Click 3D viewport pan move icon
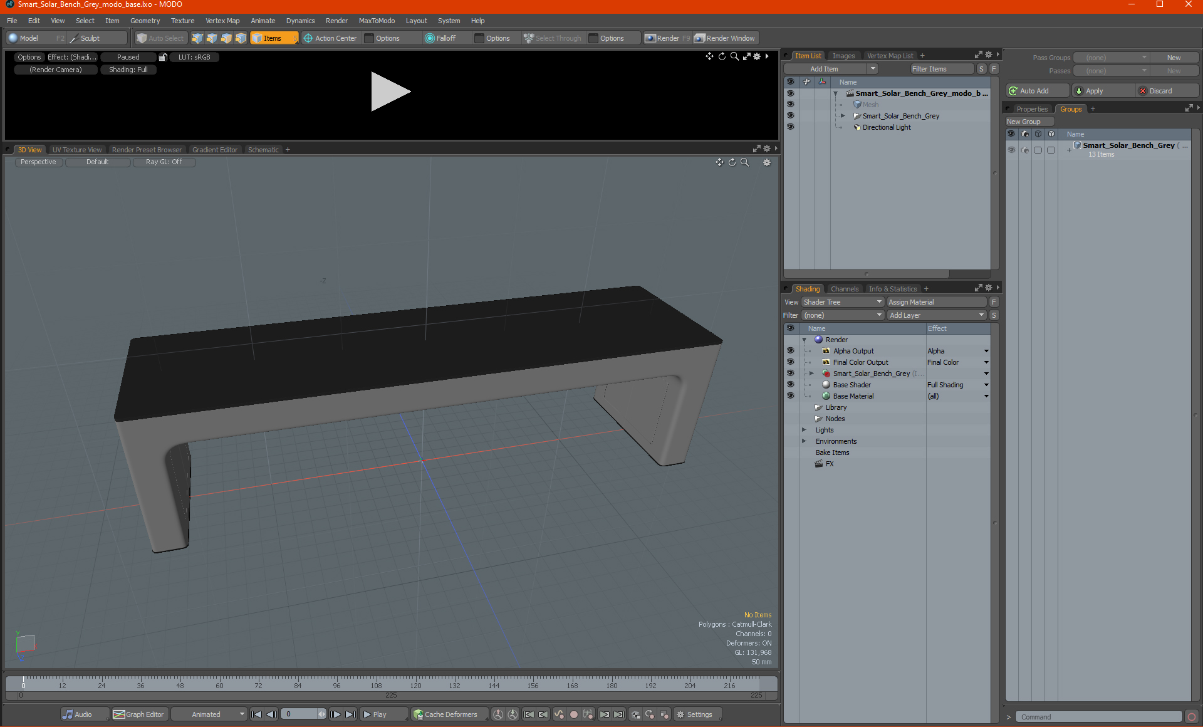Screen dimensions: 1203x727 pos(719,162)
